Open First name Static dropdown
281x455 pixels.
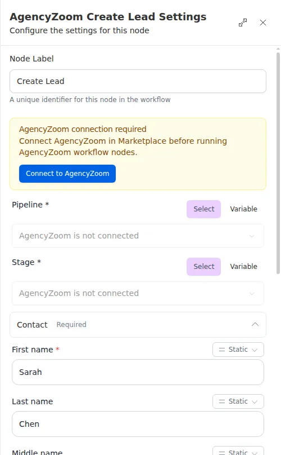click(238, 350)
